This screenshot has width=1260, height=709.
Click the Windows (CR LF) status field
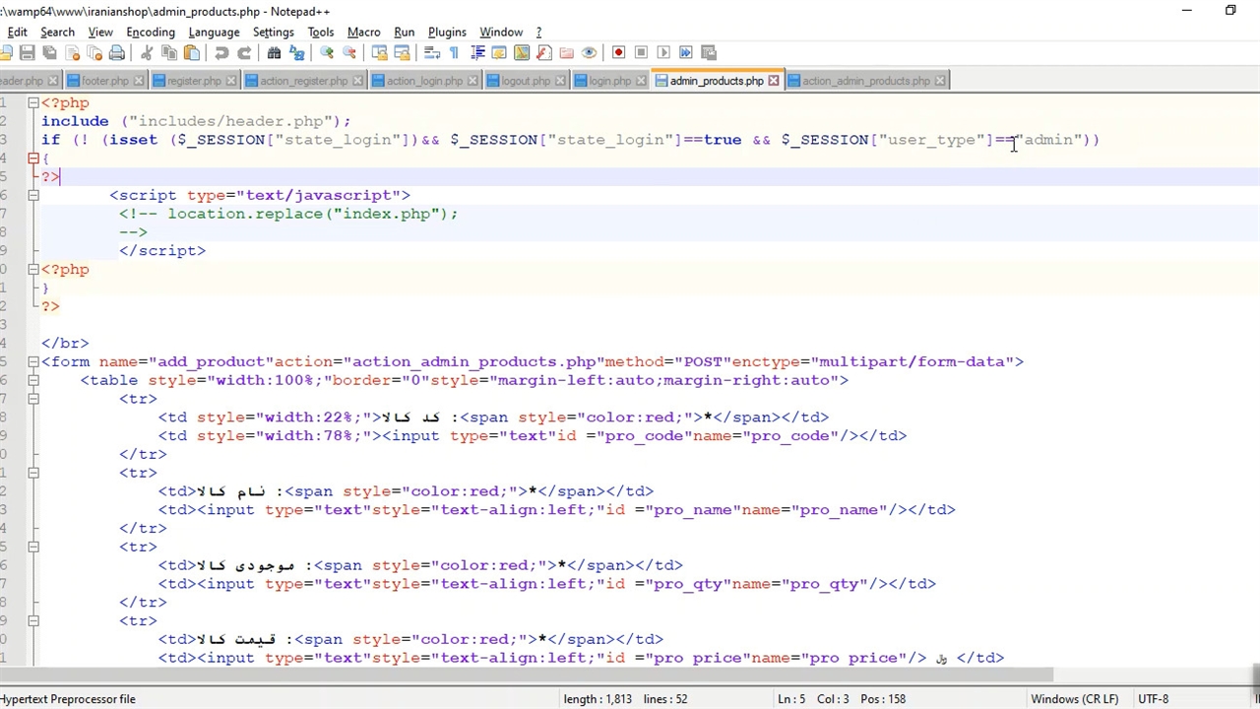1074,699
